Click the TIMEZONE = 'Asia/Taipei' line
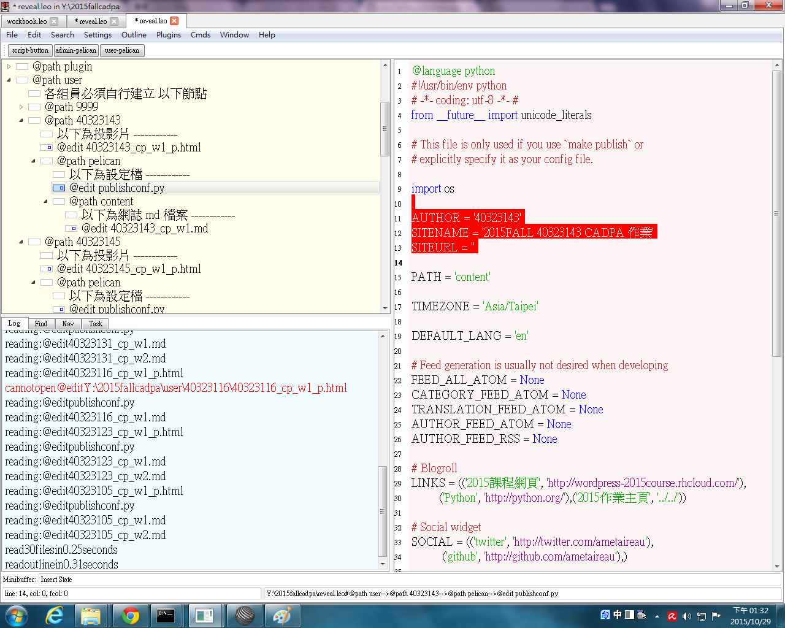Screen dimensions: 785x628 pos(475,306)
